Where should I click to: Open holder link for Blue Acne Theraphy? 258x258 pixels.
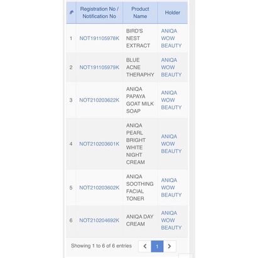tap(171, 67)
